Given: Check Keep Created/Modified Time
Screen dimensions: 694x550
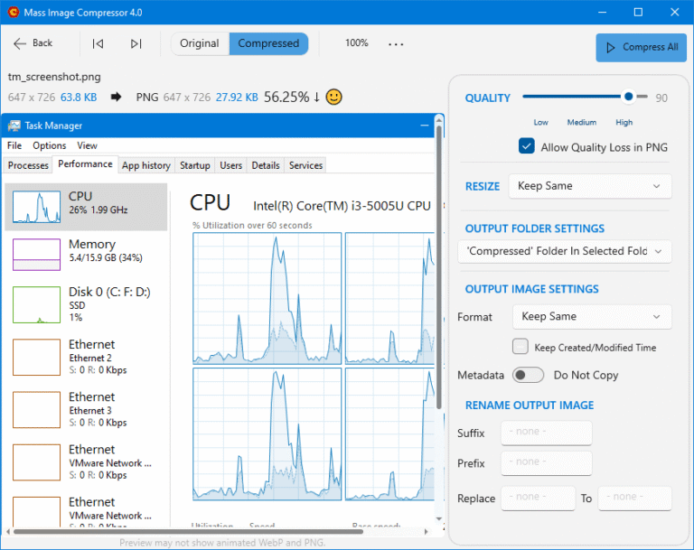Looking at the screenshot, I should (x=520, y=347).
